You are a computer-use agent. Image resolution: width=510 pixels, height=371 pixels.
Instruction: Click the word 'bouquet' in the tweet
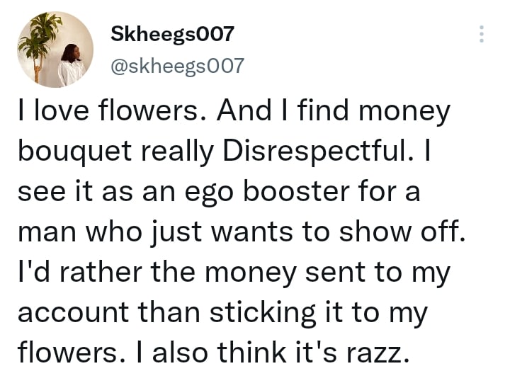(x=75, y=152)
